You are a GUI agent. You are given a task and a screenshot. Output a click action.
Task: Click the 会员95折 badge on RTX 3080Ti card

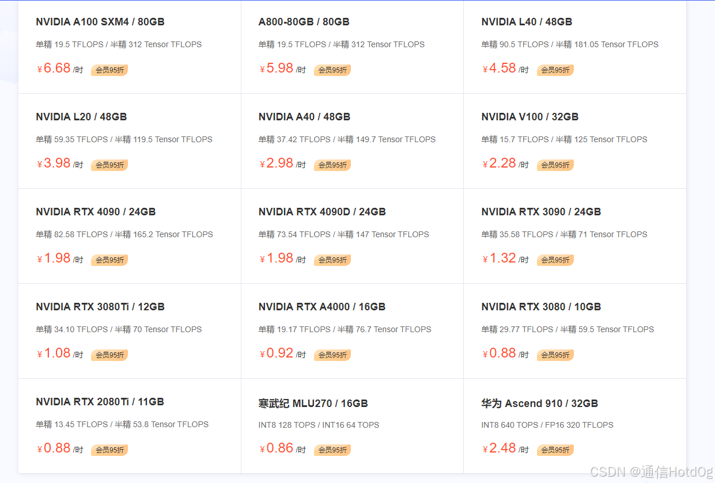tap(109, 355)
